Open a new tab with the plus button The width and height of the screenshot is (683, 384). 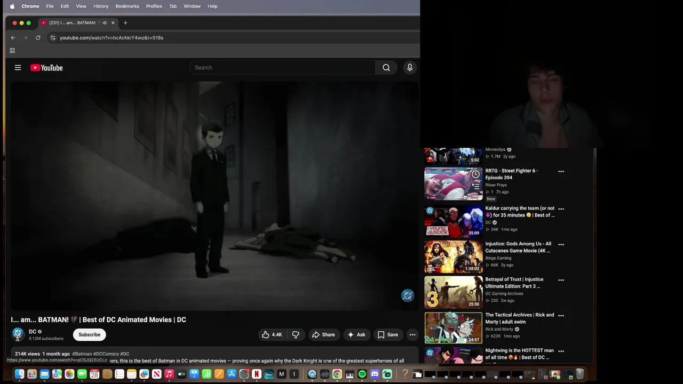click(125, 23)
